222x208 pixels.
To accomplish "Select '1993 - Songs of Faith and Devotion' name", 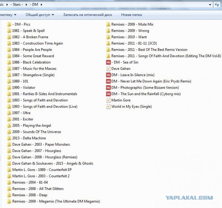I will coord(40,100).
